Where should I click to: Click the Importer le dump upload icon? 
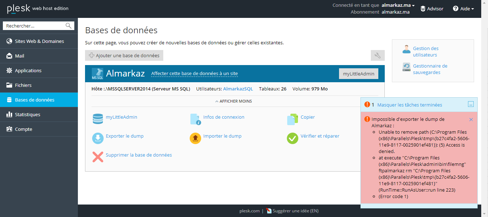point(195,138)
